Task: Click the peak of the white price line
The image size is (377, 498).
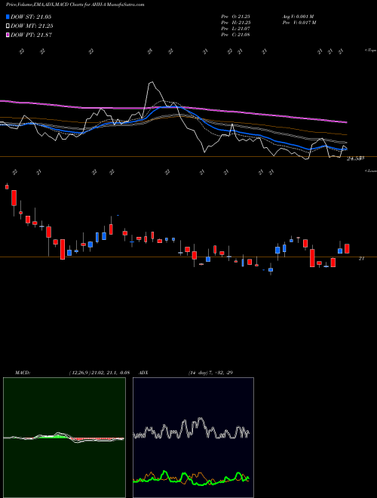Action: tap(151, 82)
